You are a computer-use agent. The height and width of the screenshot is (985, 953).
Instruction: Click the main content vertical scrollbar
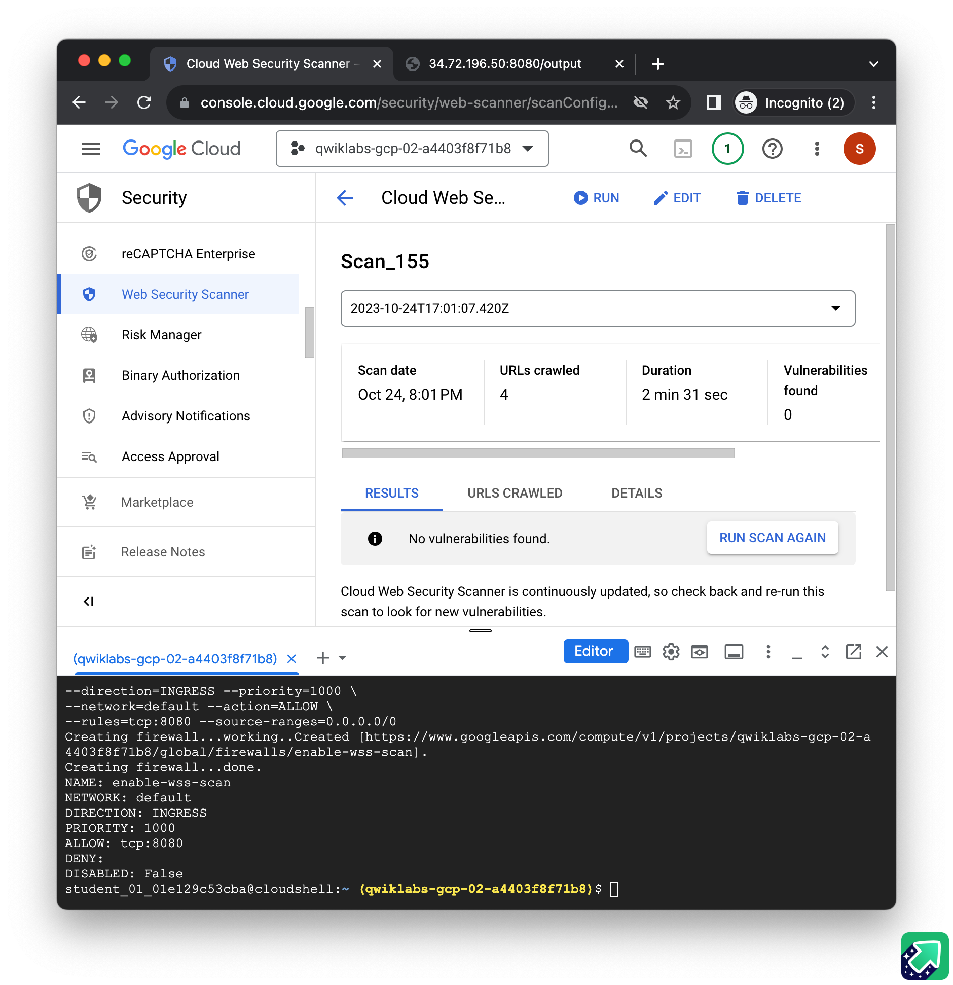(891, 408)
